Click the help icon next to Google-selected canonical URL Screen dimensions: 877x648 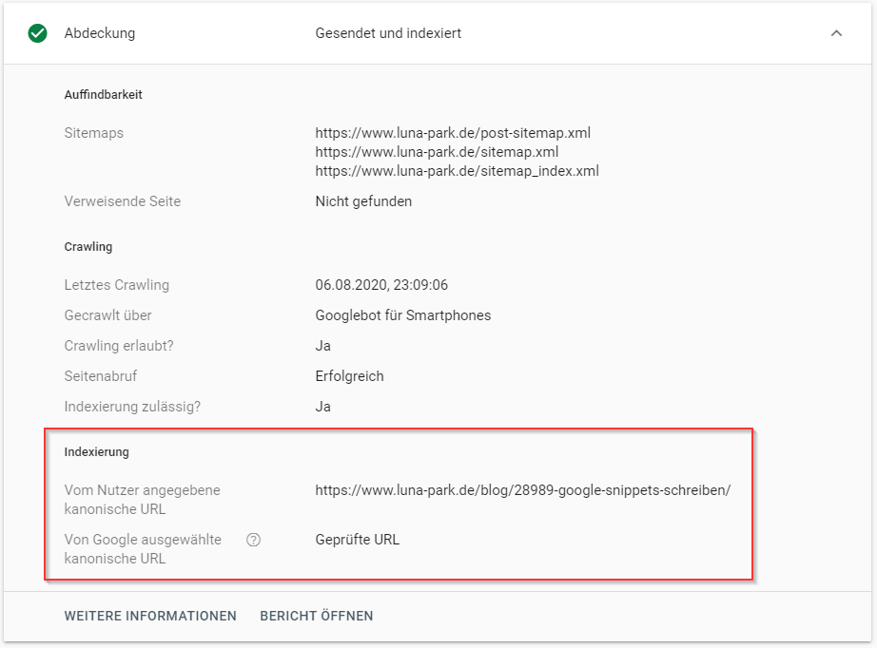[253, 540]
